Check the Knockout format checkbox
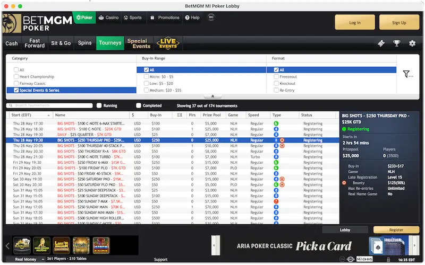Screen dimensions: 425x265 276,83
